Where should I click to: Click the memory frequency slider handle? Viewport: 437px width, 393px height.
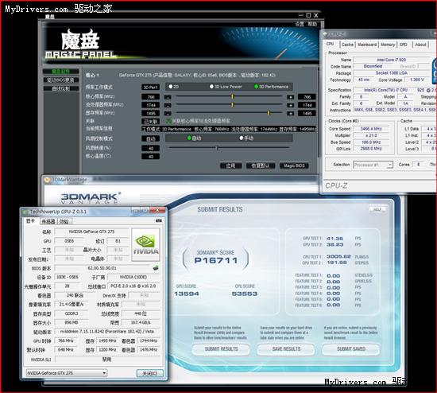click(269, 113)
